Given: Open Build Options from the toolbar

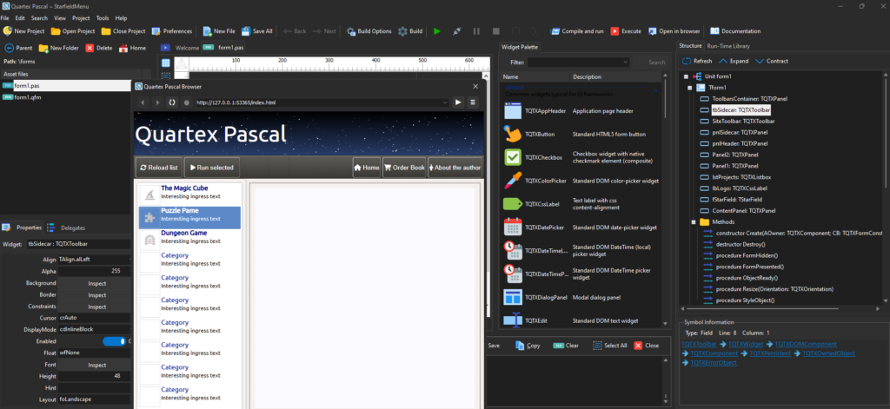Looking at the screenshot, I should 351,31.
